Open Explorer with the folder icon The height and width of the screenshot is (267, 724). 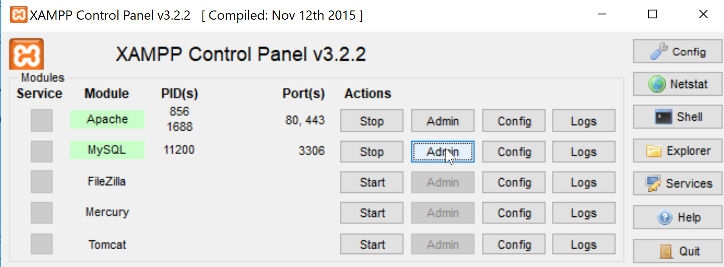(x=678, y=151)
